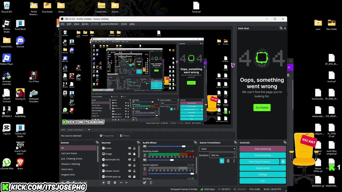The height and width of the screenshot is (192, 342).
Task: Open advanced audio properties gears icon
Action: [145, 183]
